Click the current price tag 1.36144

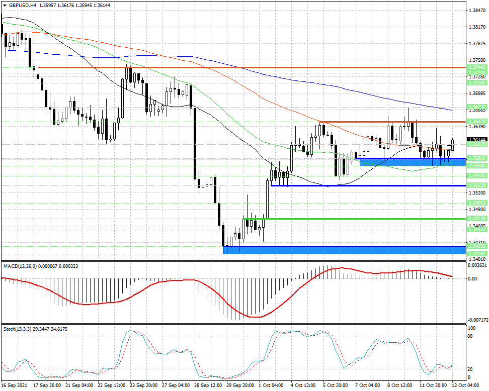(x=477, y=140)
